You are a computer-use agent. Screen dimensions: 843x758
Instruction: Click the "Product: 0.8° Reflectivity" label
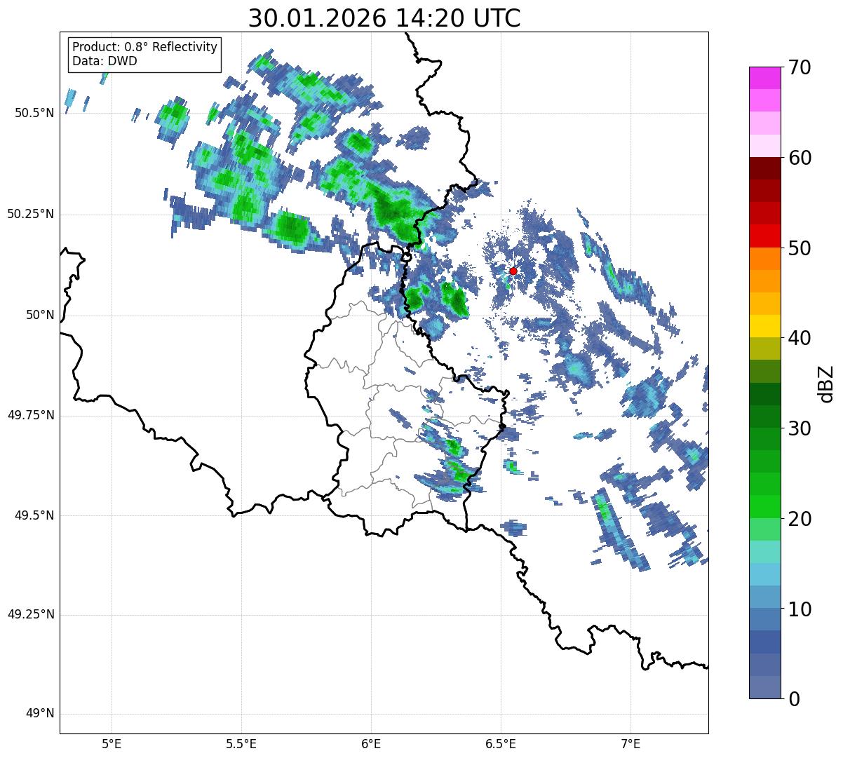click(145, 47)
